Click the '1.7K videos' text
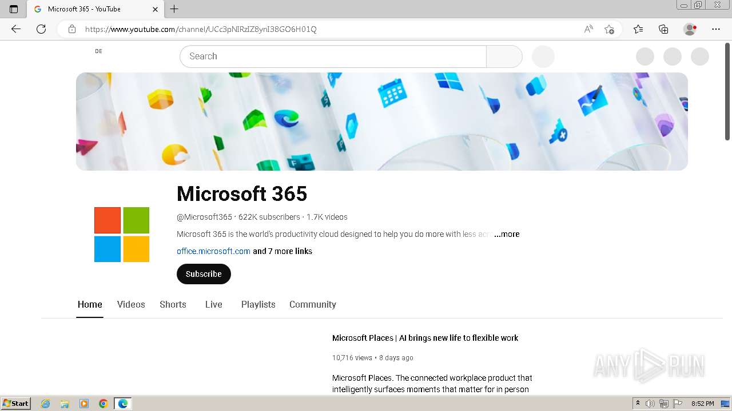732x411 pixels. tap(327, 217)
